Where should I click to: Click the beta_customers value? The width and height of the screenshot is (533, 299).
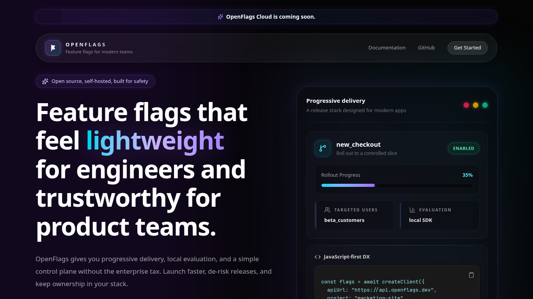[x=344, y=220]
